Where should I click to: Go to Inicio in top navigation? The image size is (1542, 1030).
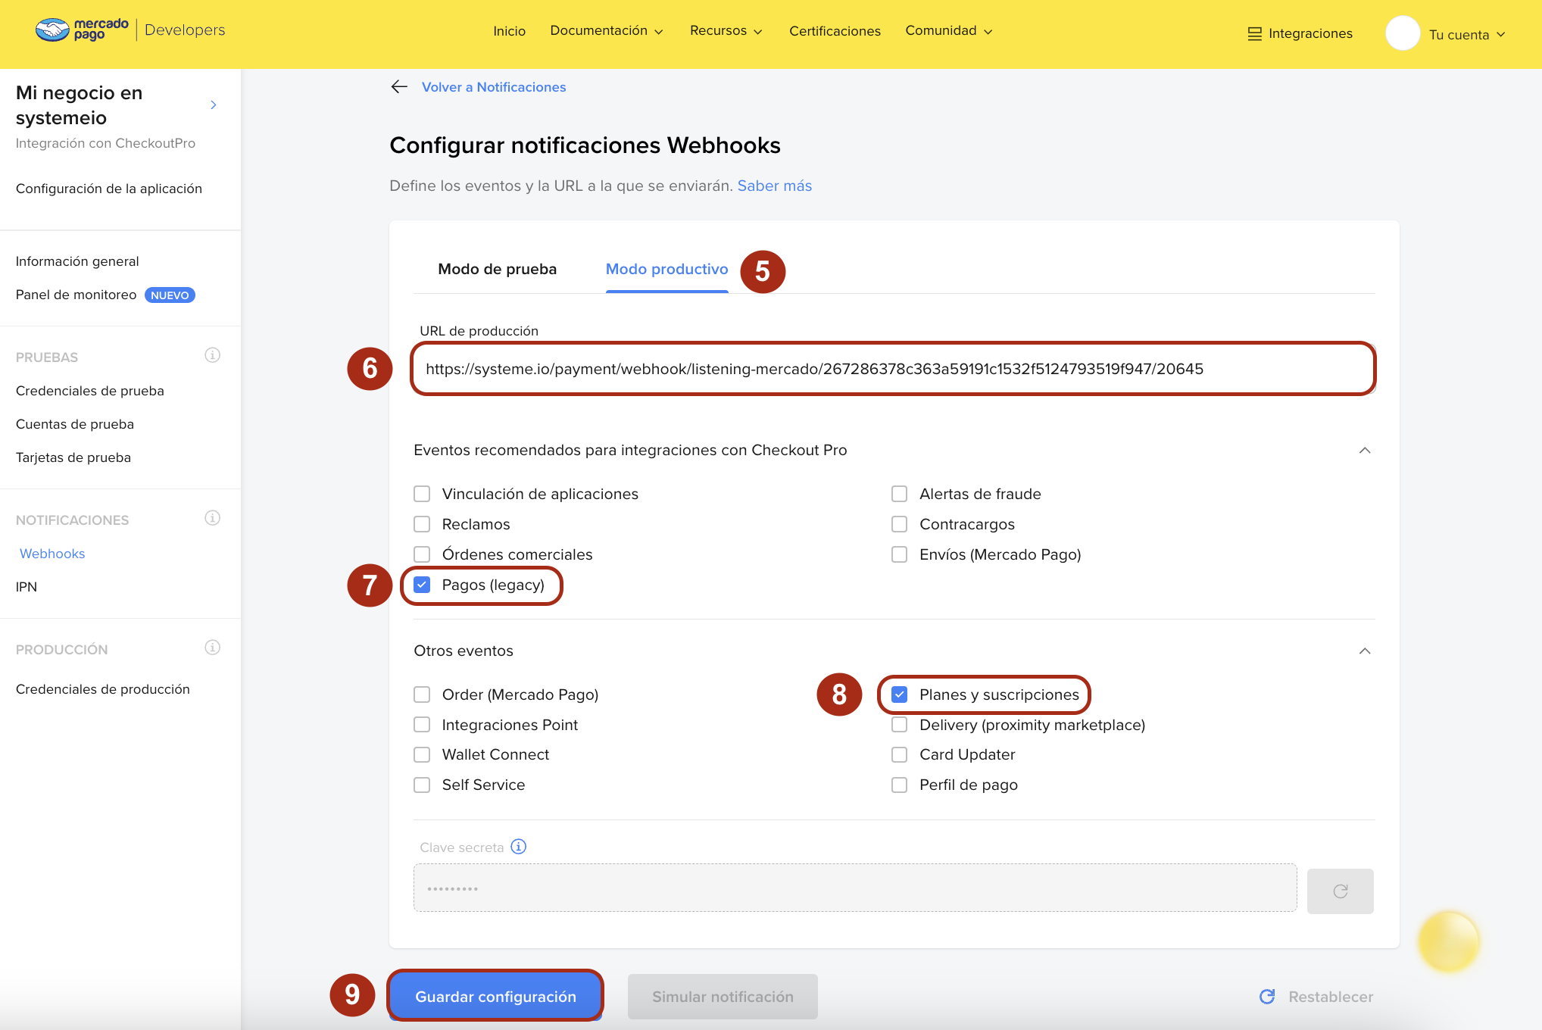[x=509, y=31]
